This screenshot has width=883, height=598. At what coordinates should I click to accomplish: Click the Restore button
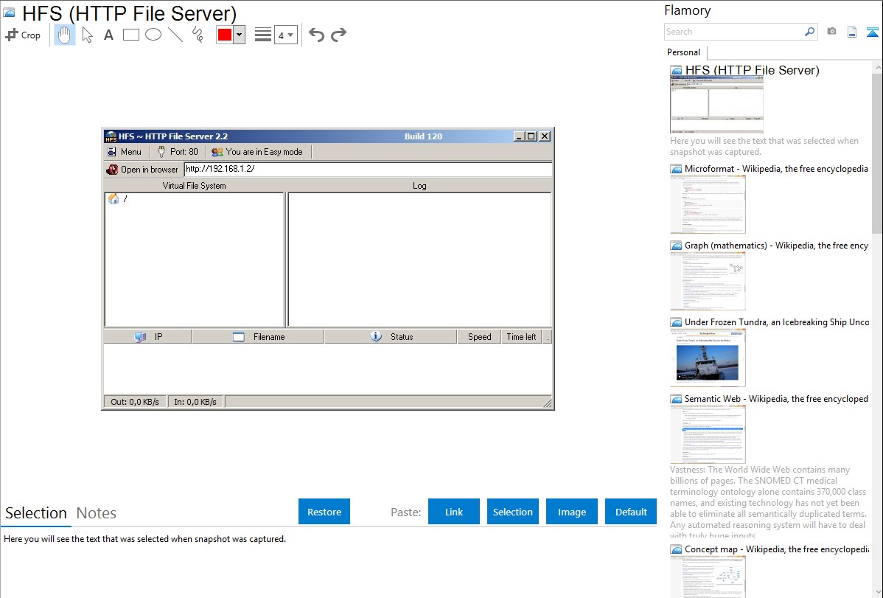coord(324,512)
